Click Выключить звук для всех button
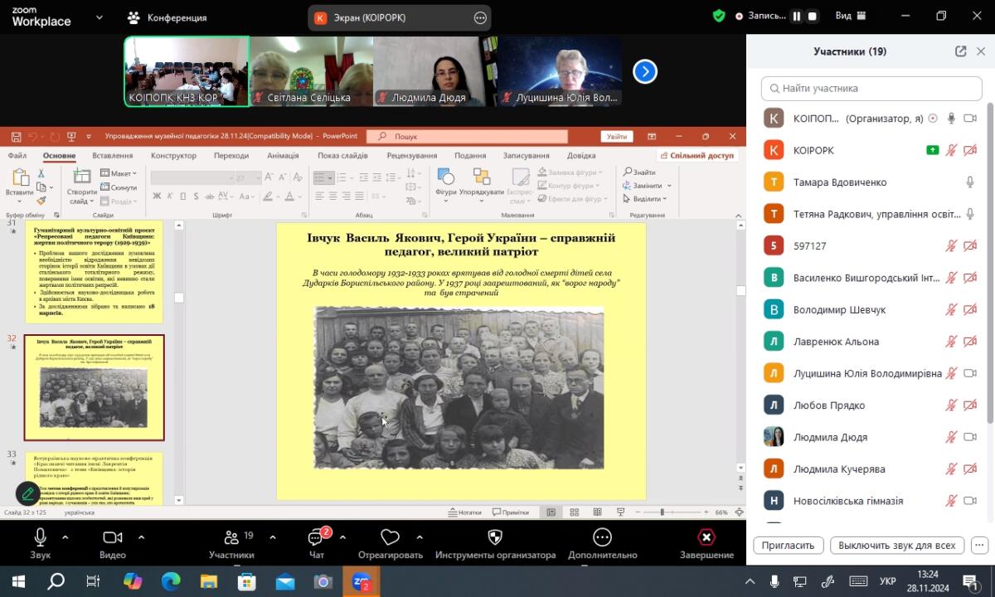This screenshot has height=597, width=995. [x=896, y=546]
